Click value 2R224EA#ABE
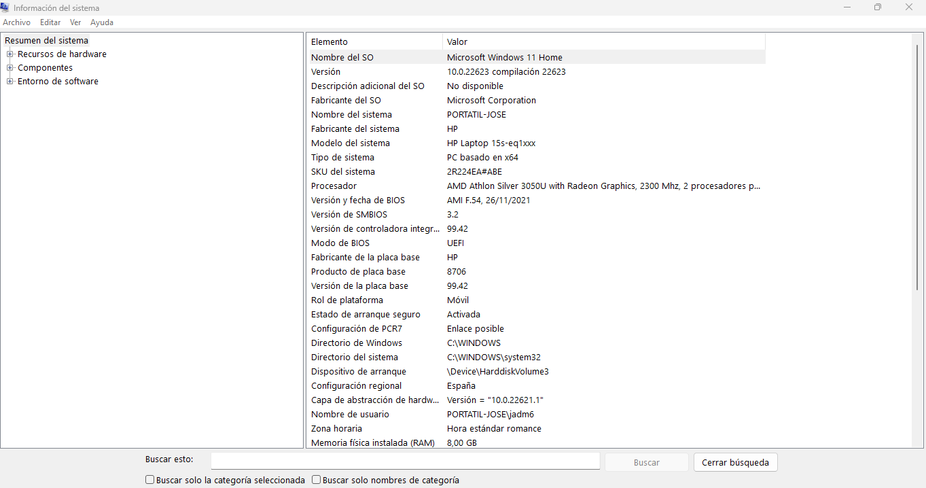 pos(474,172)
